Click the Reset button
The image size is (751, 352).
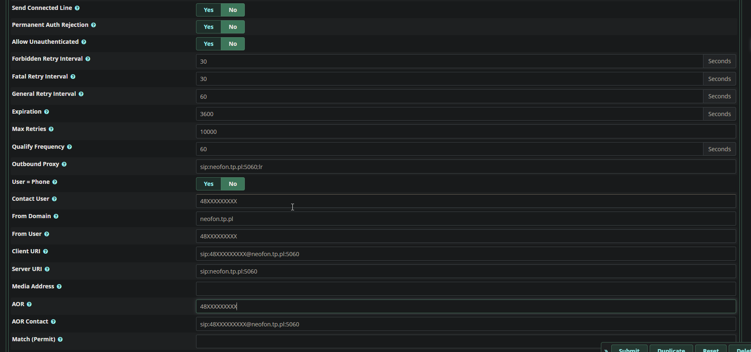710,350
